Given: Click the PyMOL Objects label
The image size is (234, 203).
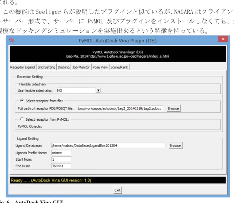Looking at the screenshot, I should point(30,126).
